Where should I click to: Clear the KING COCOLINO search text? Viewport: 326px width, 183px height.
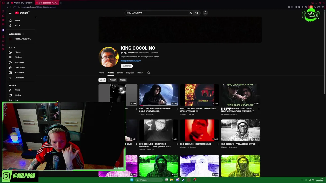(191, 13)
